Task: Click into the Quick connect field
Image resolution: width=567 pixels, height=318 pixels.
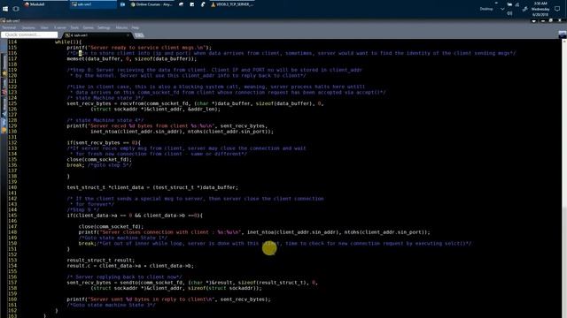Action: point(29,34)
